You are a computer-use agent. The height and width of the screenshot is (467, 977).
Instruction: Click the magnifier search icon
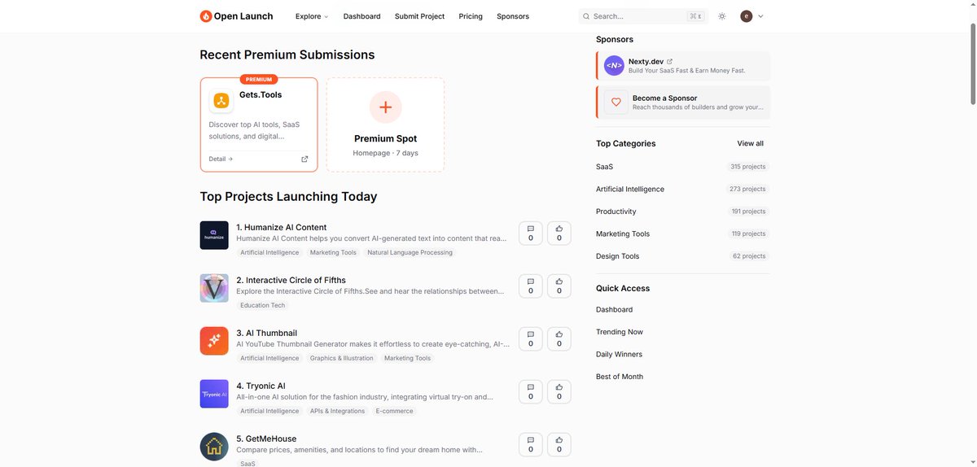click(x=586, y=16)
